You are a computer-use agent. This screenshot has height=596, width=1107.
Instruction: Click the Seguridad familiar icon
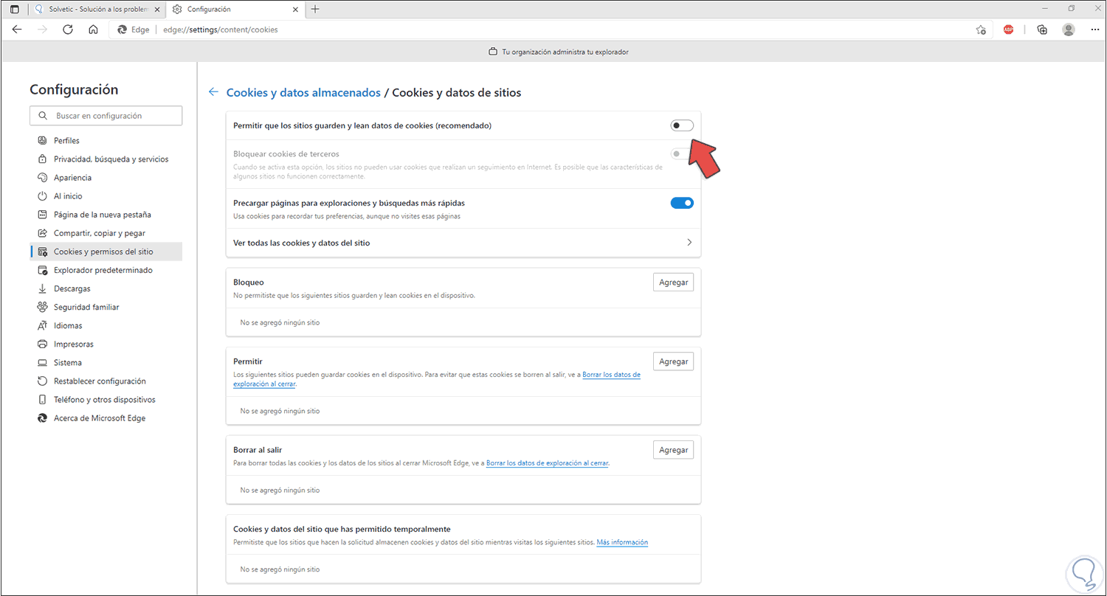[42, 307]
